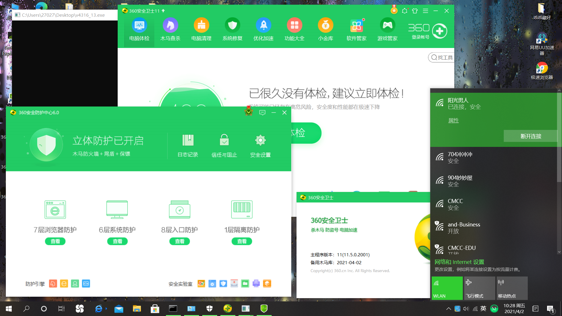562x316 pixels.
Task: Switch to 电脑体检 tab
Action: pos(139,29)
